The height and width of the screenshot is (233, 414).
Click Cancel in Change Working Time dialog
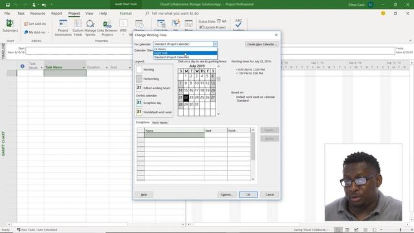click(x=270, y=195)
